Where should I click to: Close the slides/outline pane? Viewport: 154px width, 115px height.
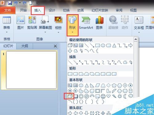(55, 46)
